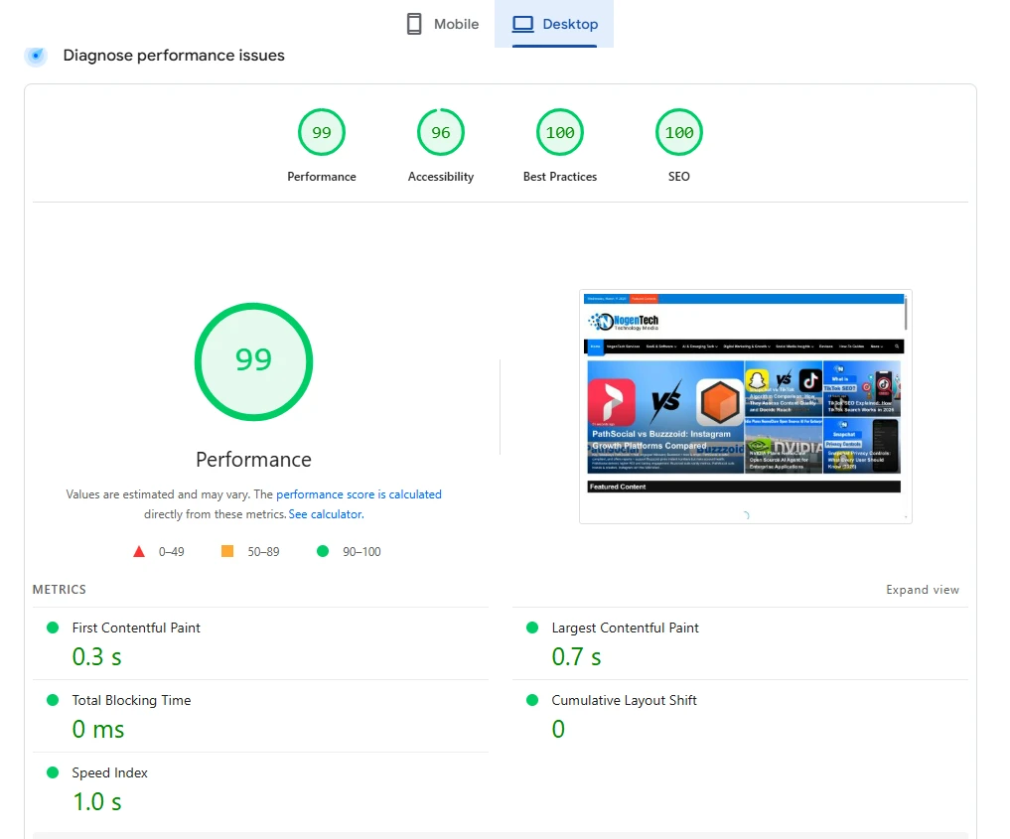Image resolution: width=1010 pixels, height=839 pixels.
Task: Click the 'Largest Contentful Paint' metric label
Action: pos(625,628)
